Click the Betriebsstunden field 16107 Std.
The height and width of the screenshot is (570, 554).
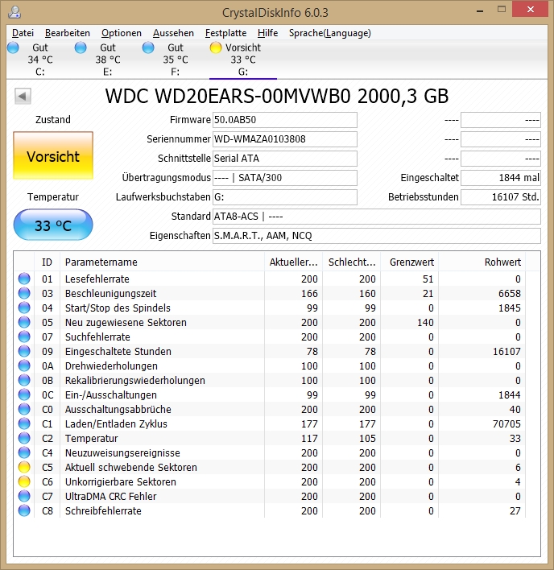click(x=501, y=197)
